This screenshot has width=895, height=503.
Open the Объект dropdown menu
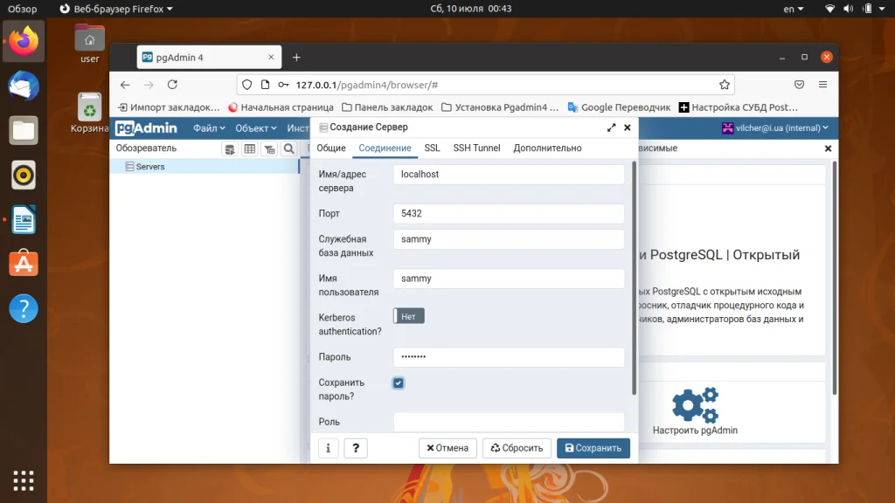255,127
